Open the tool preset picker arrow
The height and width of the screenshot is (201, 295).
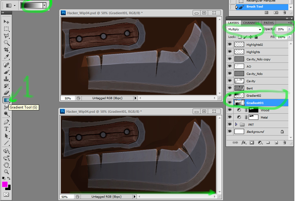tap(15, 5)
